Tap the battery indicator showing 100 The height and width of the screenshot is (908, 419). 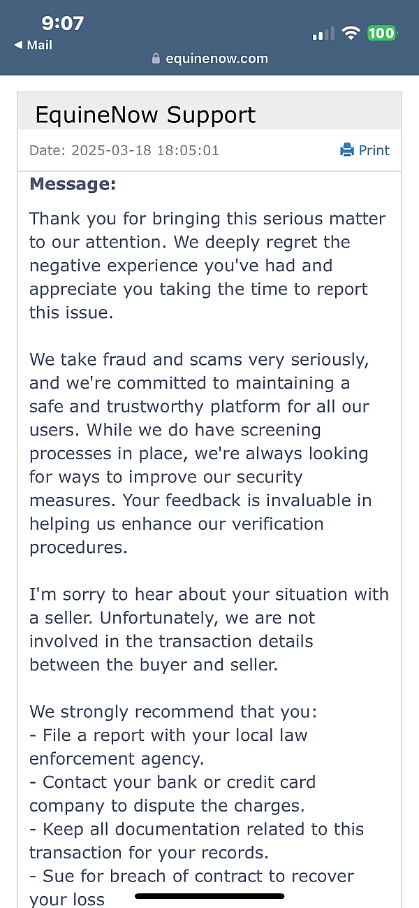382,33
